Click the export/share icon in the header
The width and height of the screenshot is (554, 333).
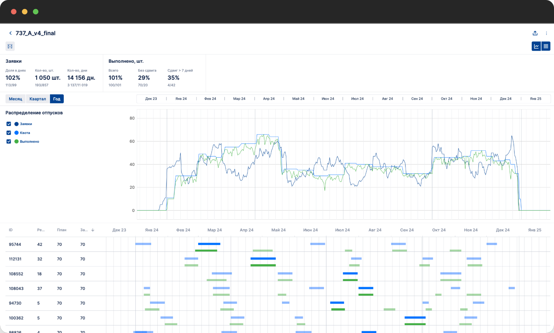coord(535,33)
